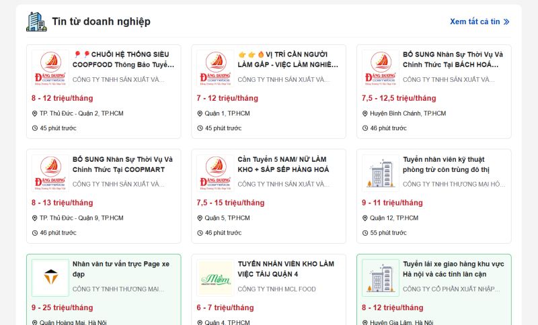Open the 'CHUỖI HỆ THỐNG SIÊU COOPFOOD' job title
Viewport: 538px width, 325px height.
point(124,60)
